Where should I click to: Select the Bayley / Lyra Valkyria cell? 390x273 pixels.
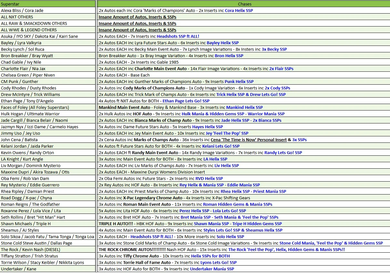point(48,43)
